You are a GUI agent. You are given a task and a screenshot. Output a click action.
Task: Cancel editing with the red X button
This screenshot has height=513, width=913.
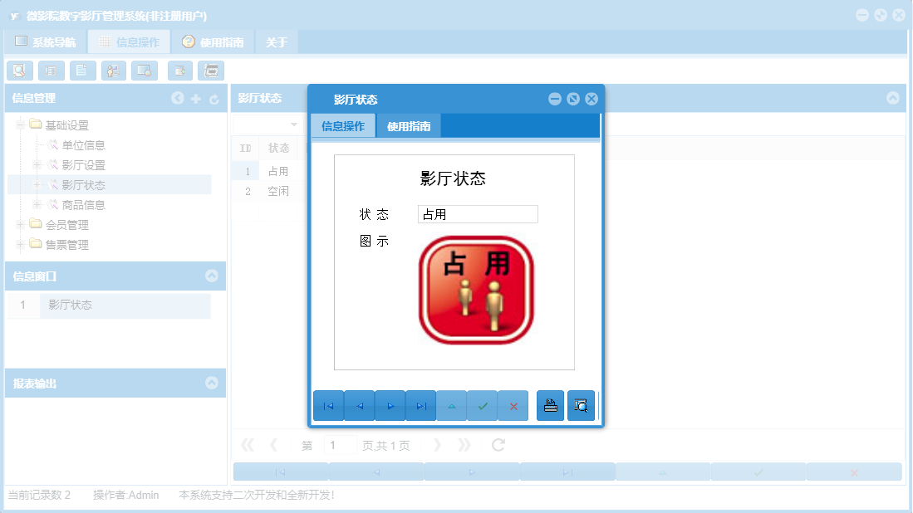[x=513, y=405]
